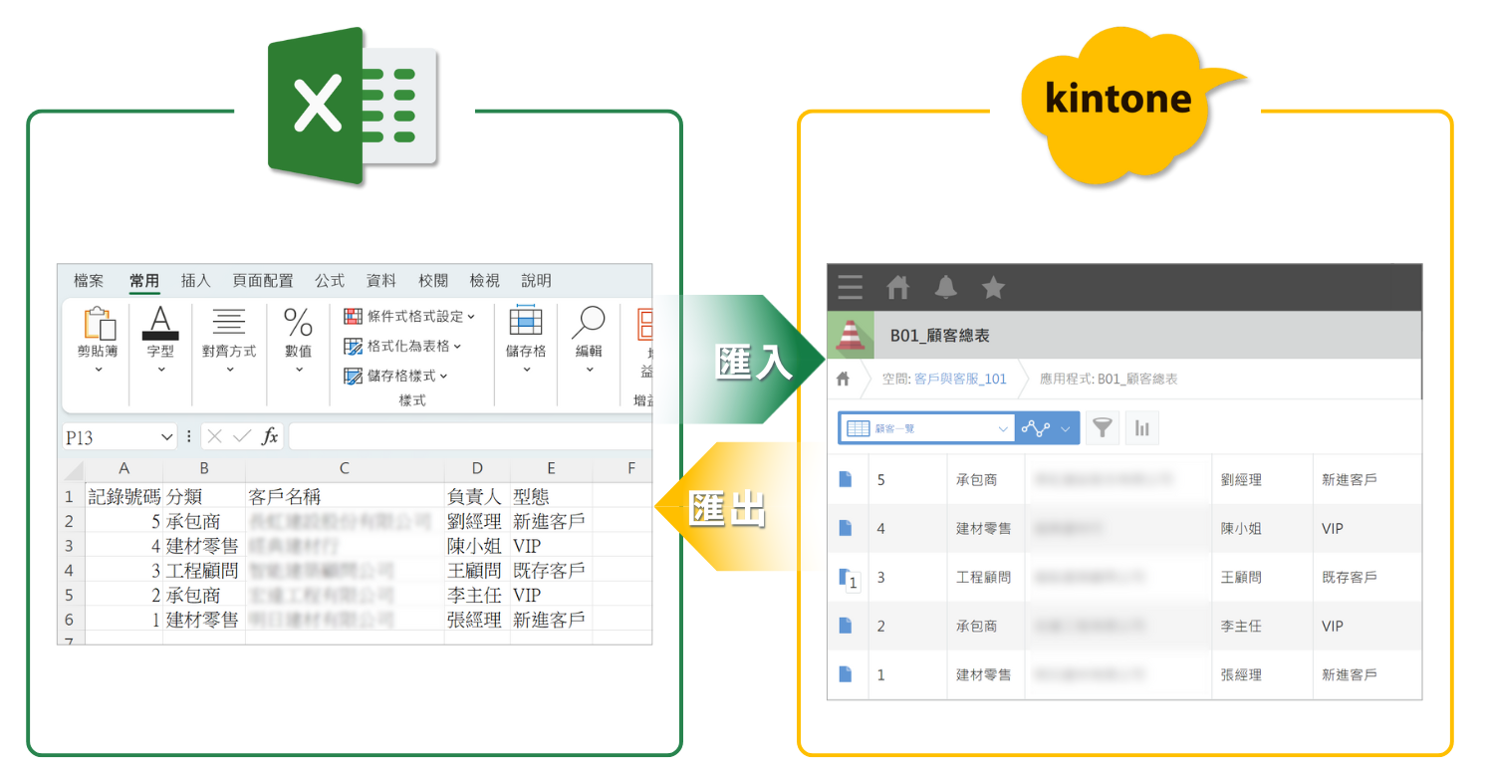Select the 型態 header cell
Viewport: 1487px width, 775px height.
pos(551,496)
